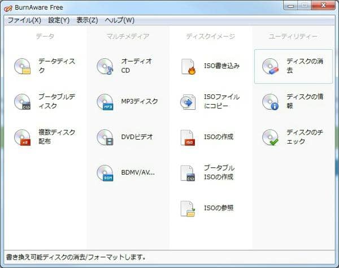Open the ISOの参照 folder file icon
This screenshot has width=339, height=268.
click(188, 209)
